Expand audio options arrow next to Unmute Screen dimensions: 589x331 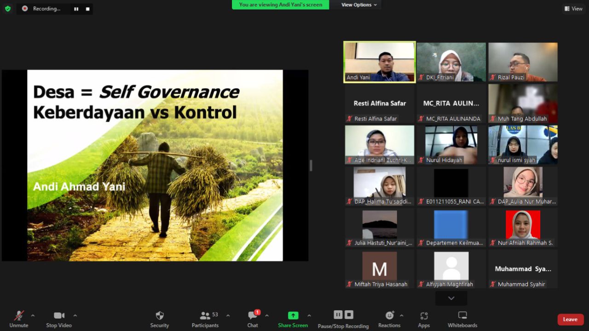33,315
